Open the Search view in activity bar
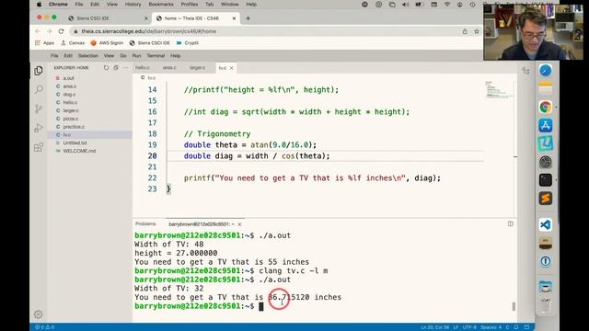This screenshot has width=589, height=331. coord(39,89)
